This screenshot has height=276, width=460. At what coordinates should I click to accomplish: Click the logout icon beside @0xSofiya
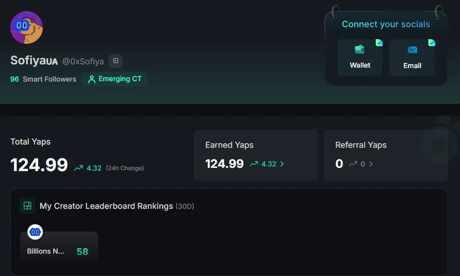point(115,61)
